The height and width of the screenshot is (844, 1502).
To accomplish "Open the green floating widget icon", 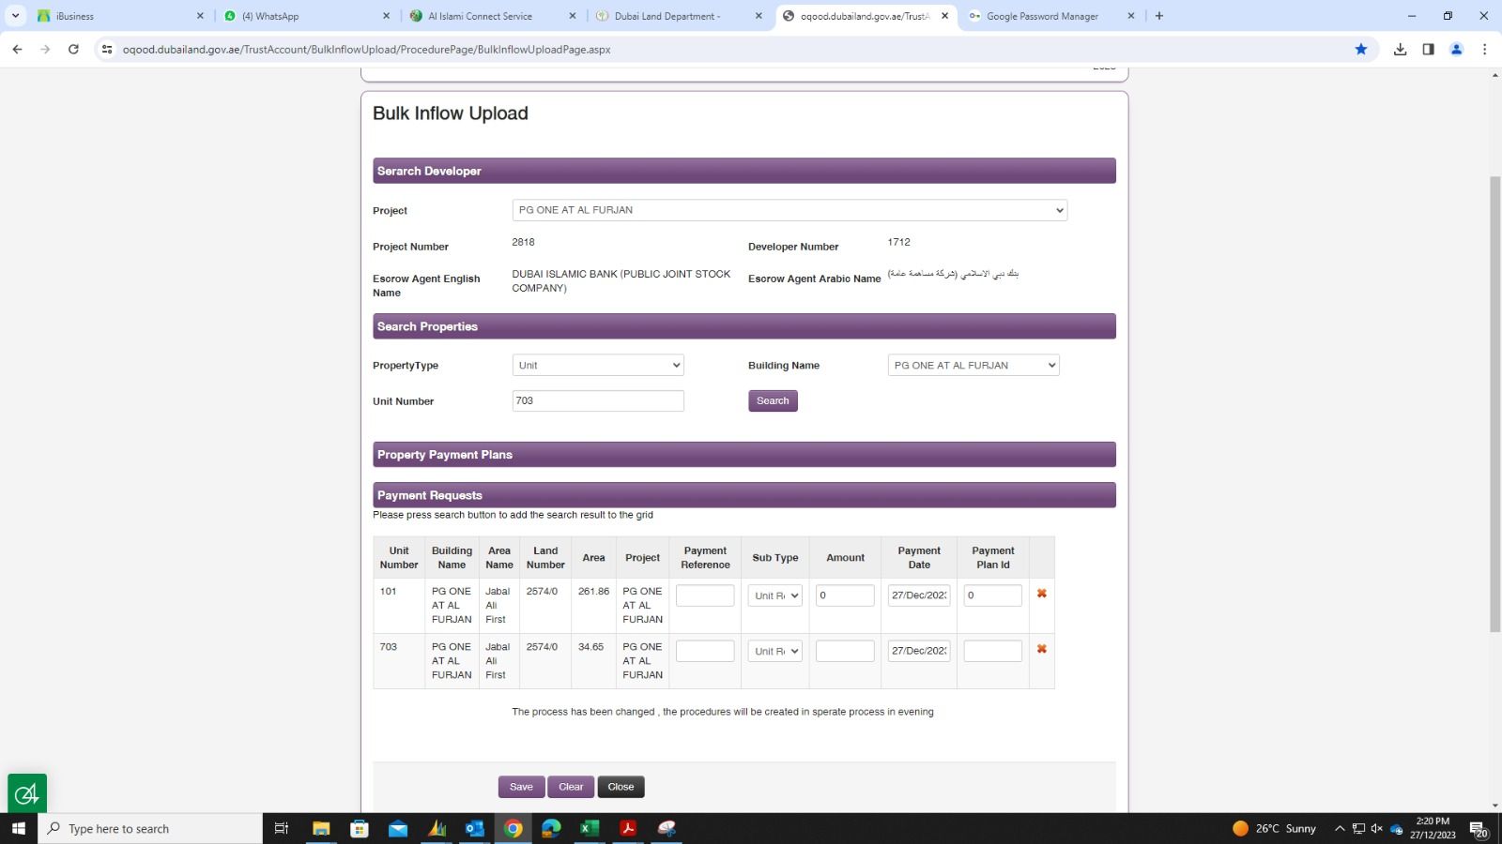I will click(27, 794).
